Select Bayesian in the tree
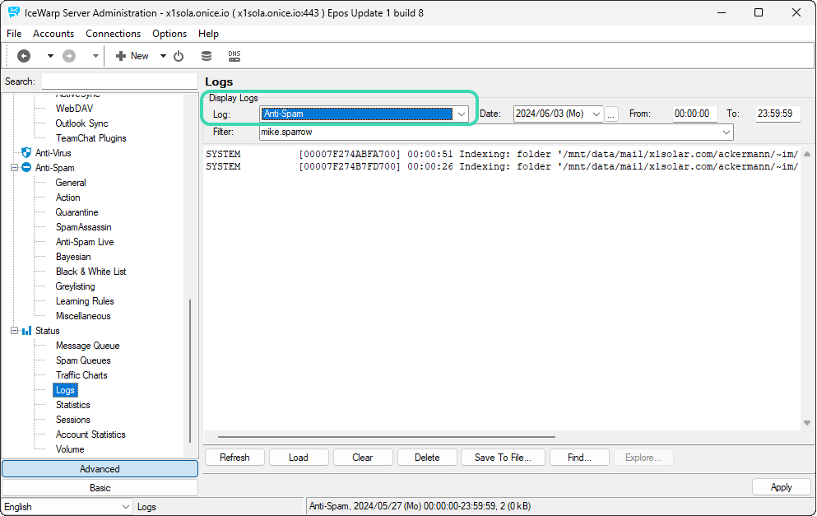This screenshot has height=516, width=817. tap(73, 257)
